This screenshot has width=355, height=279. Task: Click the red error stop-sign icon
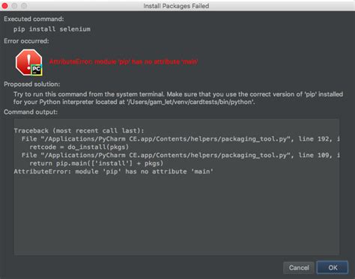coord(28,62)
